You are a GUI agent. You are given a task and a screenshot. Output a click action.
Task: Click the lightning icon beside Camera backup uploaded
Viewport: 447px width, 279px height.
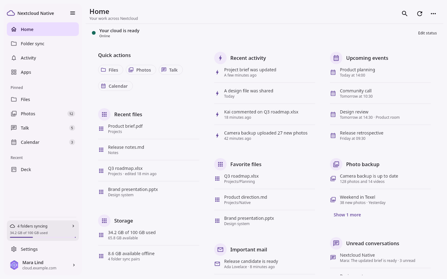click(x=217, y=135)
